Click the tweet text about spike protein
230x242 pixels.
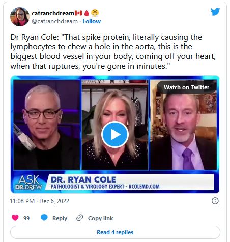click(113, 51)
